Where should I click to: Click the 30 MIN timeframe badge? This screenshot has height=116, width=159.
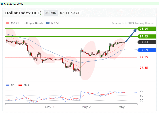50,13
